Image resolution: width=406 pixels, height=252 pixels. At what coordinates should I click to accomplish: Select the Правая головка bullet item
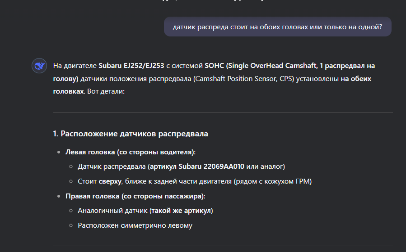(135, 196)
